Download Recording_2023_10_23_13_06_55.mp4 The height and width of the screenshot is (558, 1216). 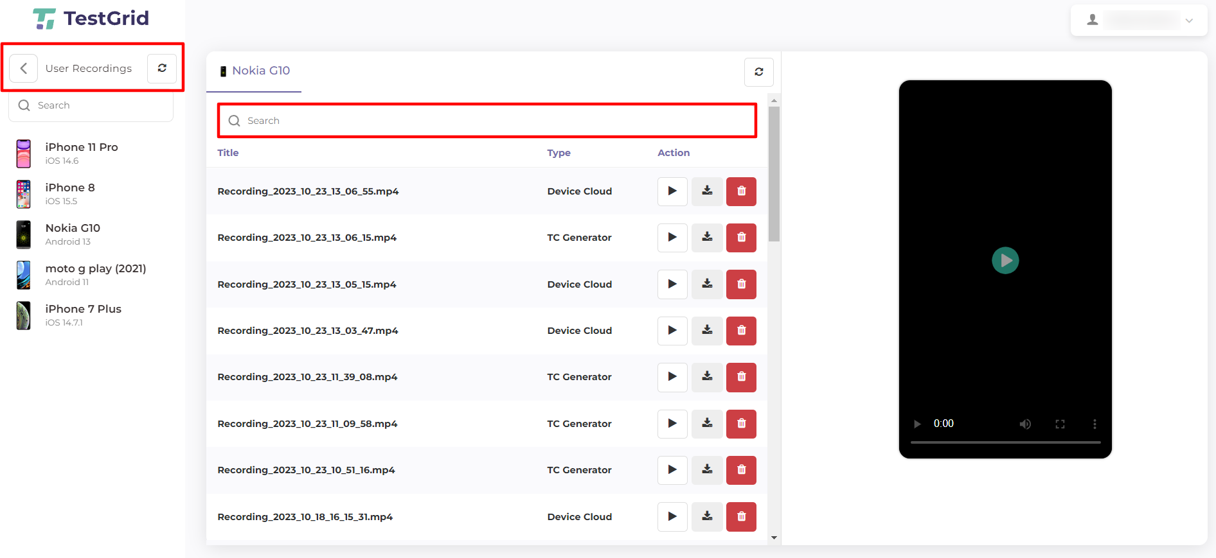707,191
